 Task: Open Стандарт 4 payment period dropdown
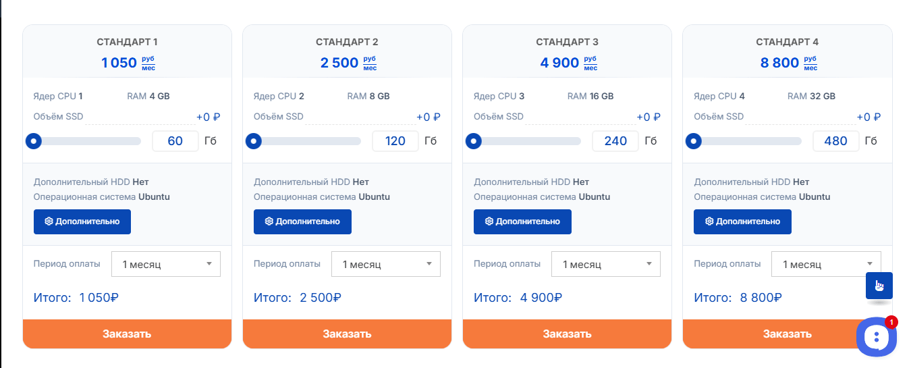pos(825,264)
